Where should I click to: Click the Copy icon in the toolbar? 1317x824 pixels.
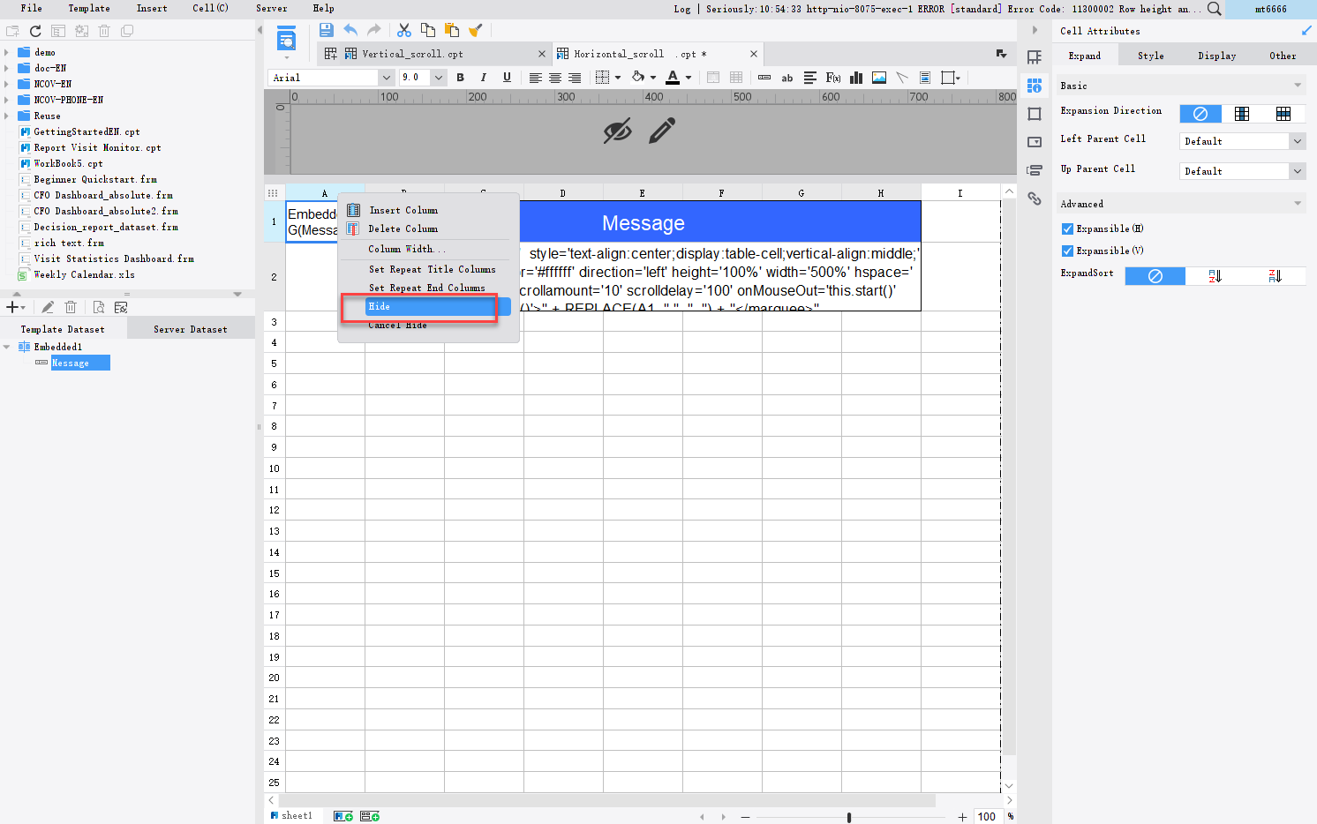coord(428,30)
